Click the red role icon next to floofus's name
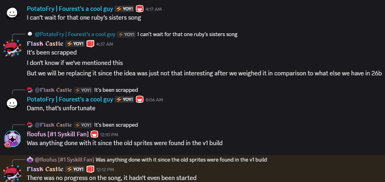 pos(95,134)
